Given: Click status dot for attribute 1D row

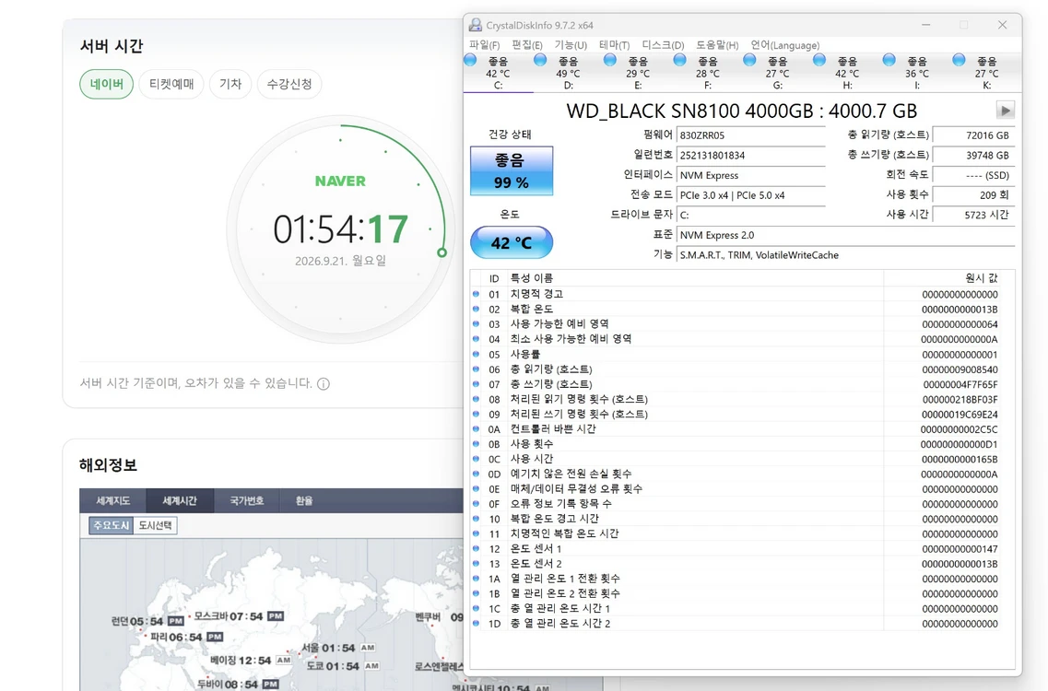Looking at the screenshot, I should coord(476,624).
